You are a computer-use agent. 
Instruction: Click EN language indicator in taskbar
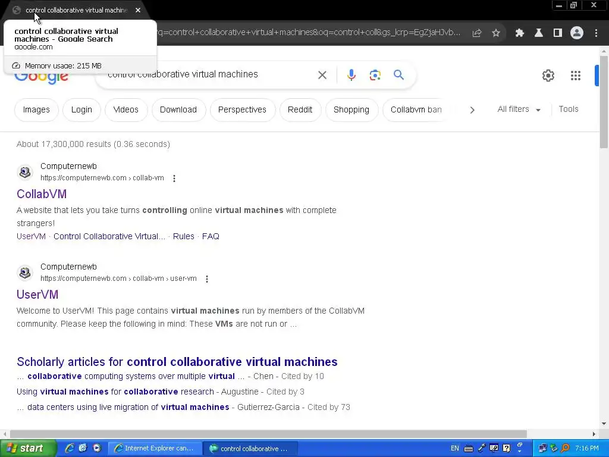coord(455,449)
